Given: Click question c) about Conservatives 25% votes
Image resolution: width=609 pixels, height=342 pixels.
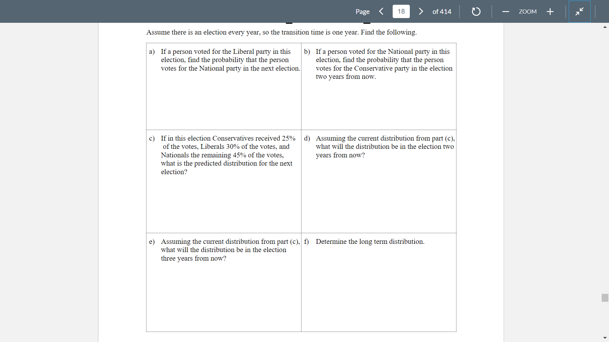Looking at the screenshot, I should pos(228,155).
